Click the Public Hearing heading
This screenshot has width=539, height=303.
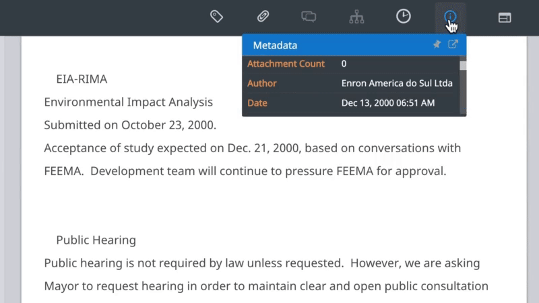[96, 240]
